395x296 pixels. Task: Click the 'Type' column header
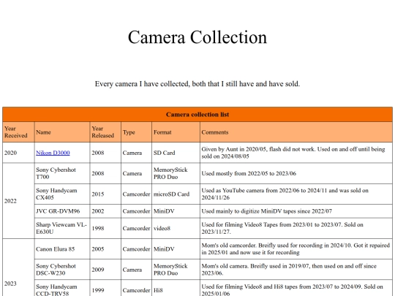click(x=136, y=132)
